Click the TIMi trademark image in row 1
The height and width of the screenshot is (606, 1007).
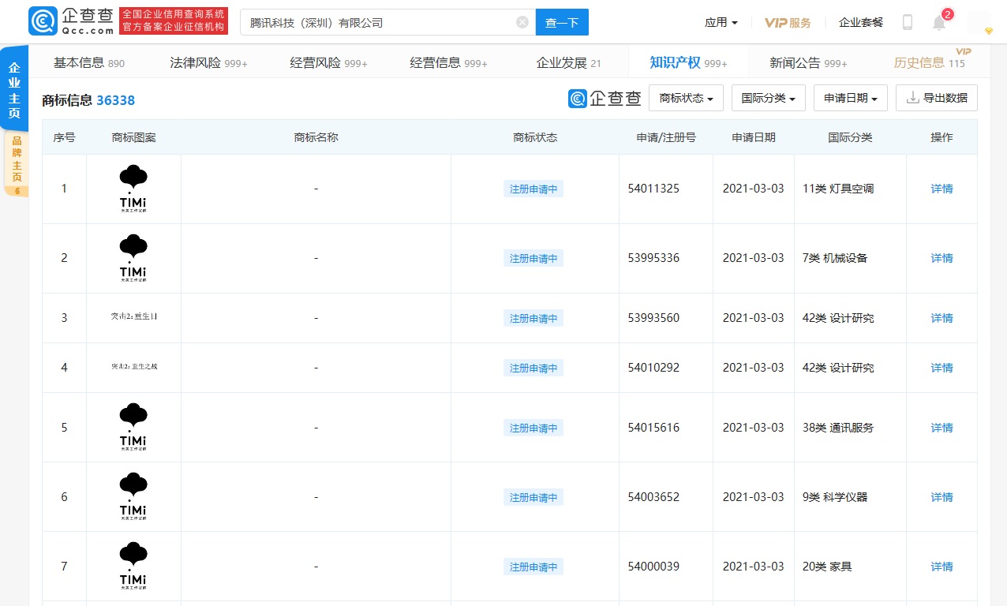click(133, 189)
